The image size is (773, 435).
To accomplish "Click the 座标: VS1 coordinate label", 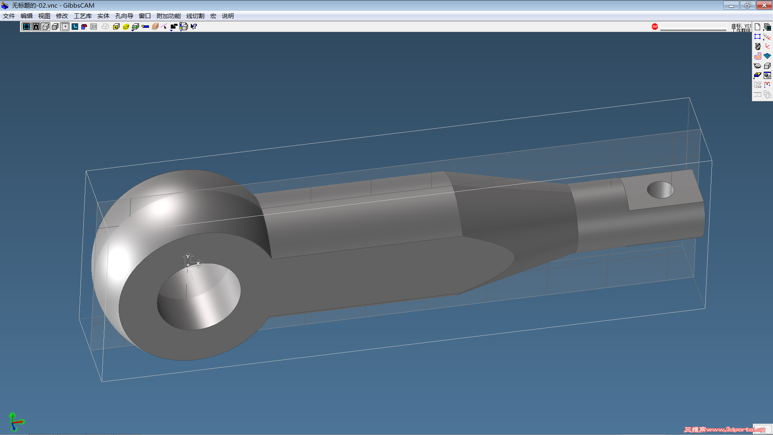I will pyautogui.click(x=741, y=25).
